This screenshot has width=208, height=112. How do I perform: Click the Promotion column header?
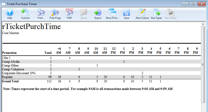(9, 53)
